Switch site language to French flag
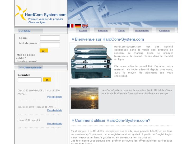 click(x=71, y=26)
